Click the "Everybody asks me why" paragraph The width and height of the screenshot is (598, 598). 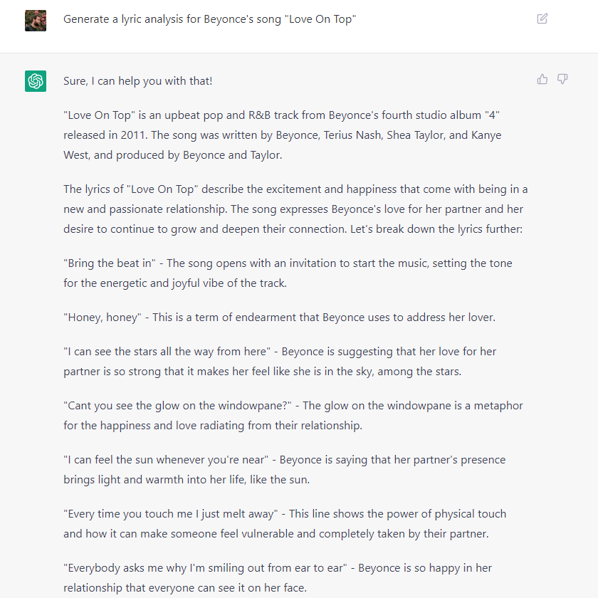(x=278, y=578)
